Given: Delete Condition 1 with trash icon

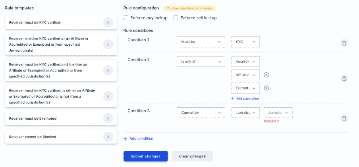Looking at the screenshot, I should (x=344, y=43).
